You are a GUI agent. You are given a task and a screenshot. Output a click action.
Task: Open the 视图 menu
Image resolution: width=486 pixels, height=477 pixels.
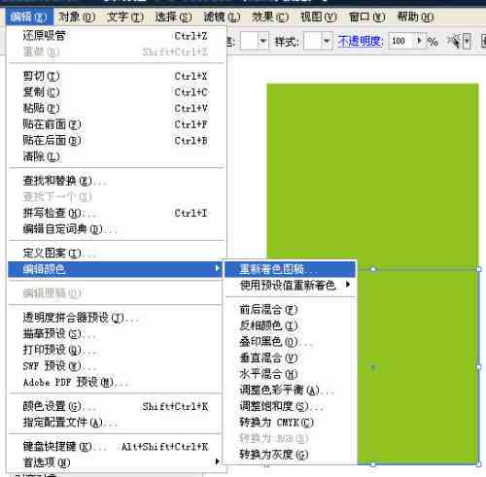coord(319,17)
